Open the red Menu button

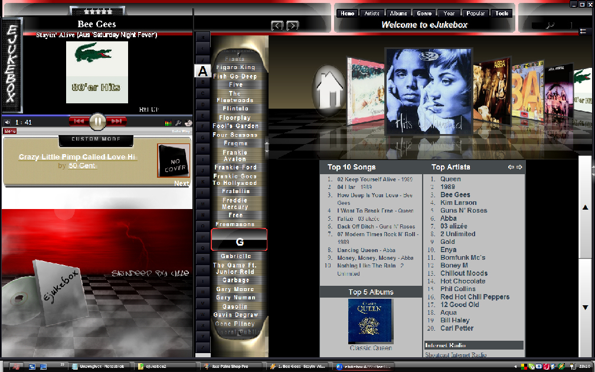(x=10, y=131)
